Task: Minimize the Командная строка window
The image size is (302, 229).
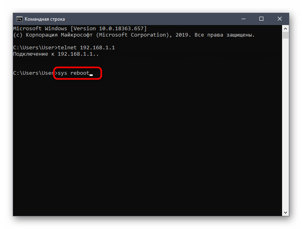Action: (x=244, y=19)
